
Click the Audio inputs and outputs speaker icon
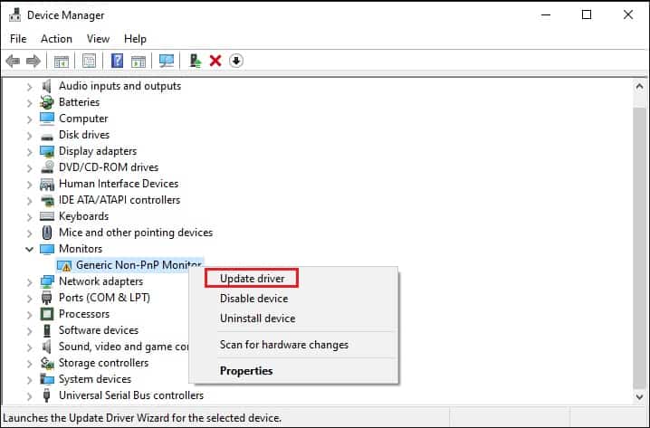47,86
